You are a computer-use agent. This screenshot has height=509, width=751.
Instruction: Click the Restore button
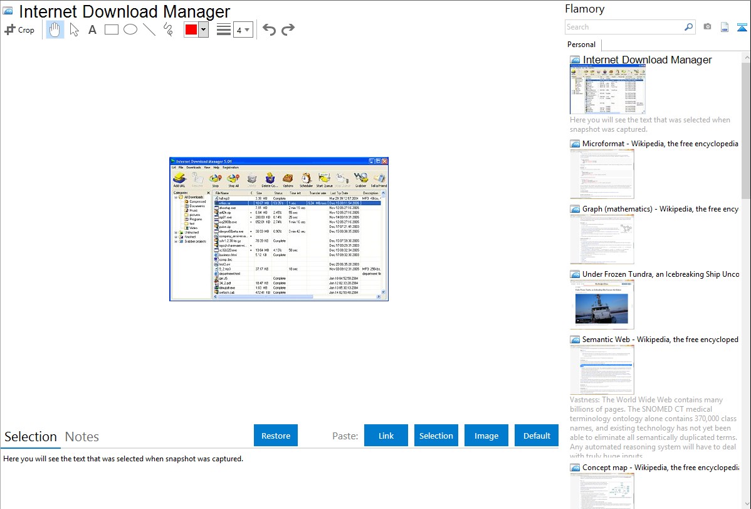click(276, 436)
